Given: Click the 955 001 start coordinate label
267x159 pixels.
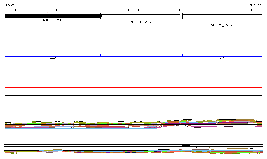Looking at the screenshot, I should 10,5.
